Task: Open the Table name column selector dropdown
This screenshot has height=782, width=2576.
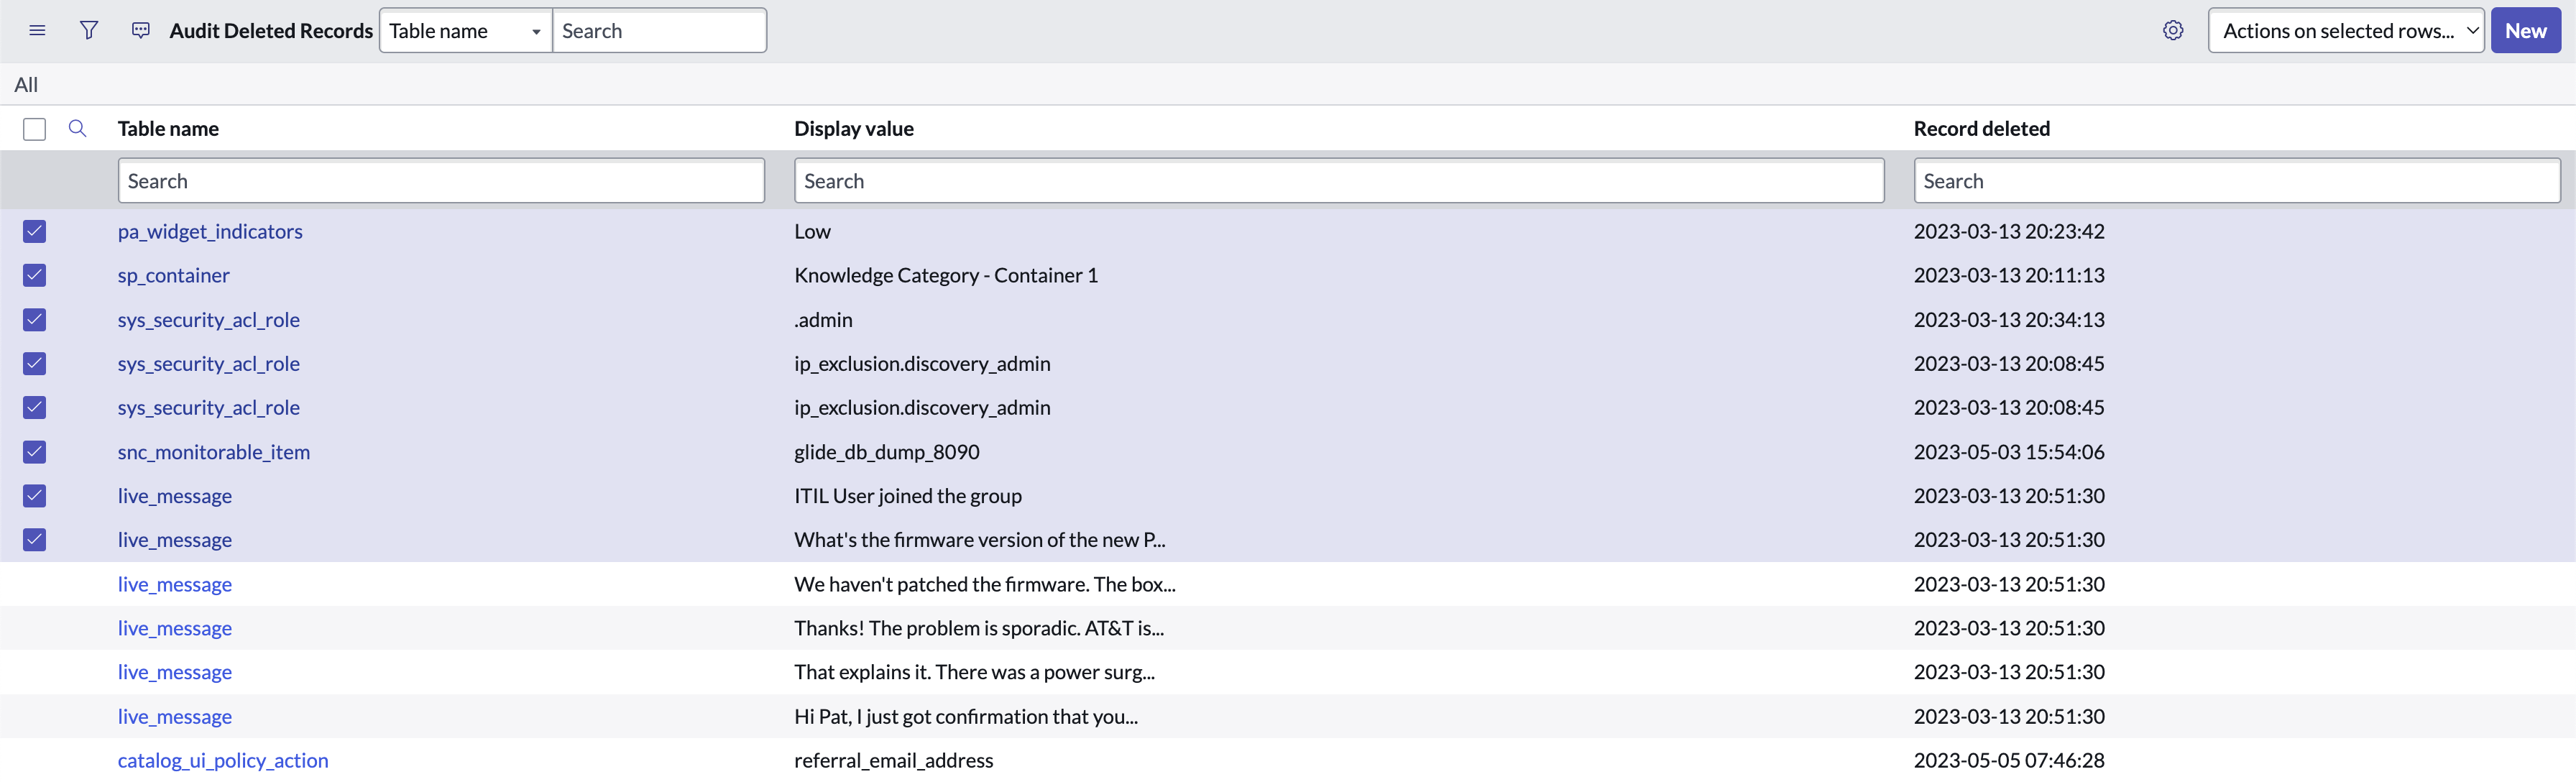Action: (465, 31)
